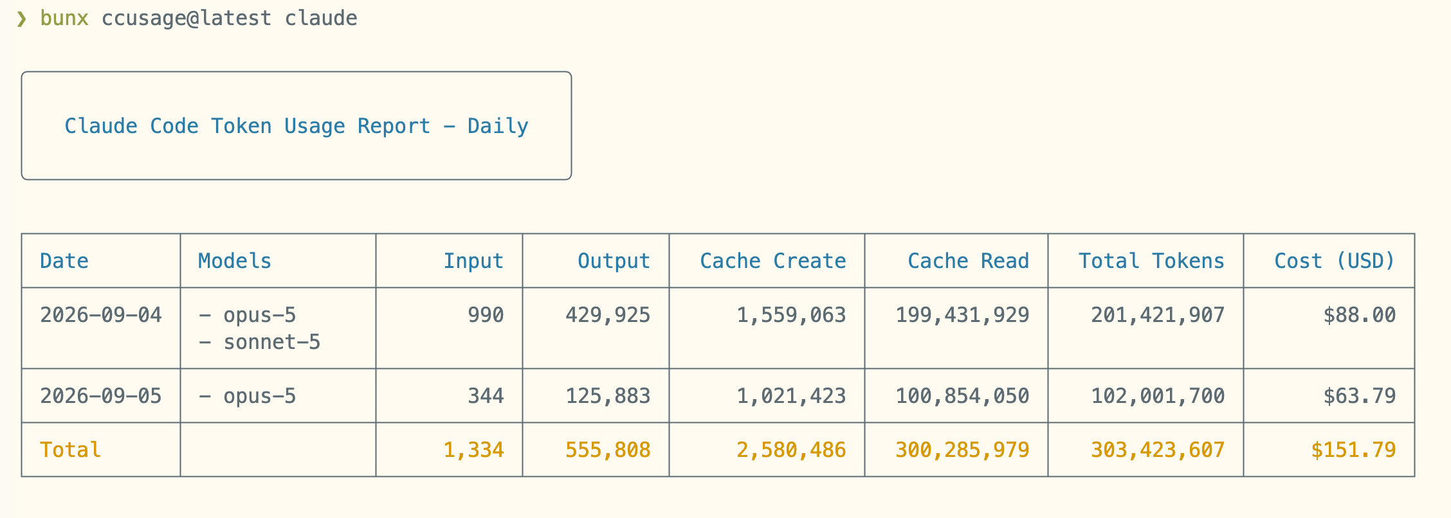
Task: Click the Cost (USD) column header
Action: pyautogui.click(x=1335, y=261)
